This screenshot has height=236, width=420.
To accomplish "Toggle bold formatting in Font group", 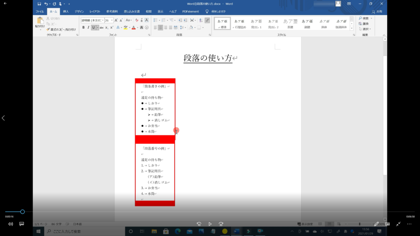I will (83, 27).
